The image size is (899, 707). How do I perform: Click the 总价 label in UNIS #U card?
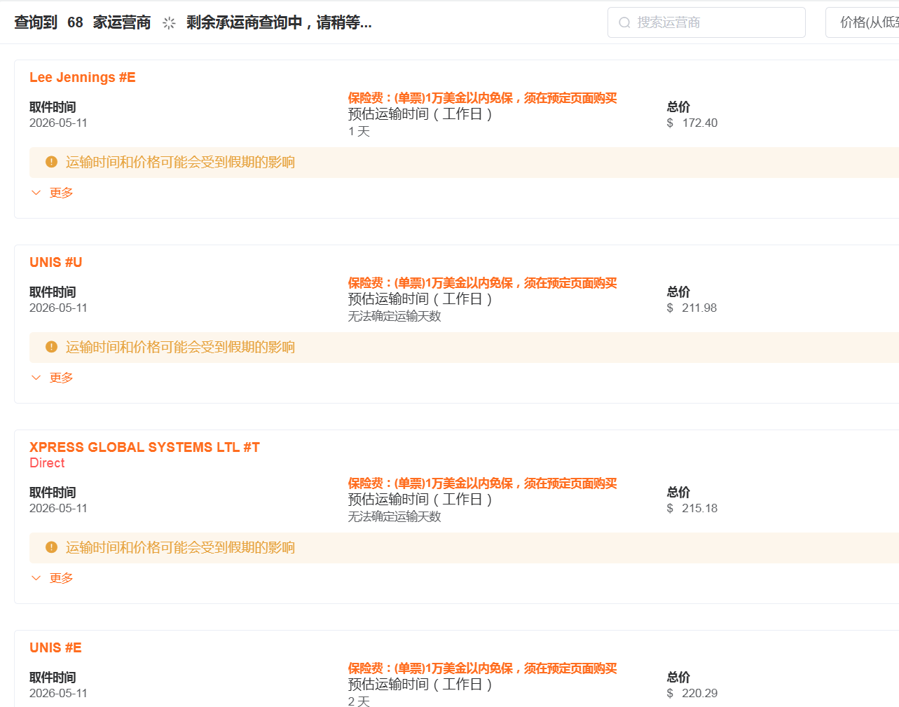pos(678,292)
